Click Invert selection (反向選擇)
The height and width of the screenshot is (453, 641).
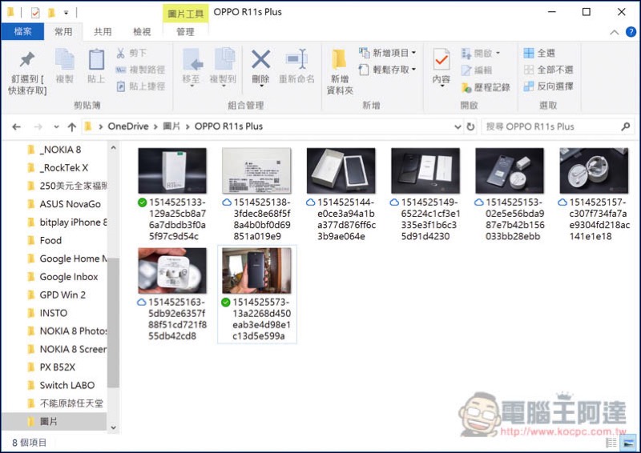[549, 86]
